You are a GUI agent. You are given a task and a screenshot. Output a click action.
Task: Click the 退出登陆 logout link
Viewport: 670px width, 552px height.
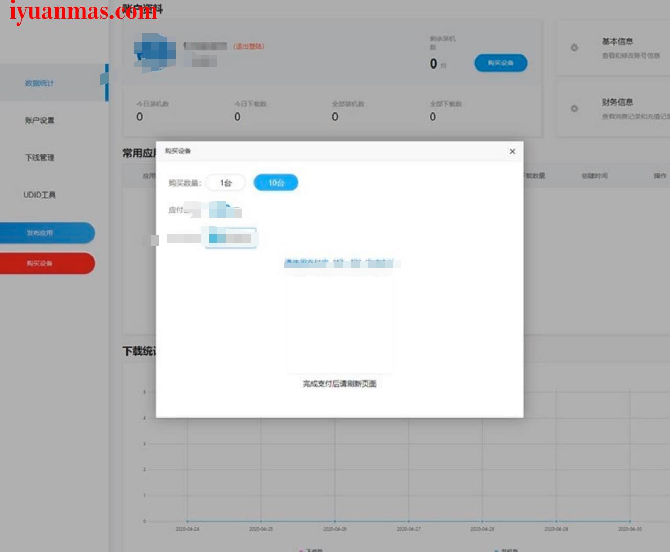coord(249,47)
